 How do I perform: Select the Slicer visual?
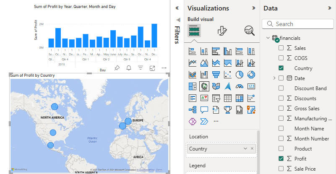(216, 98)
